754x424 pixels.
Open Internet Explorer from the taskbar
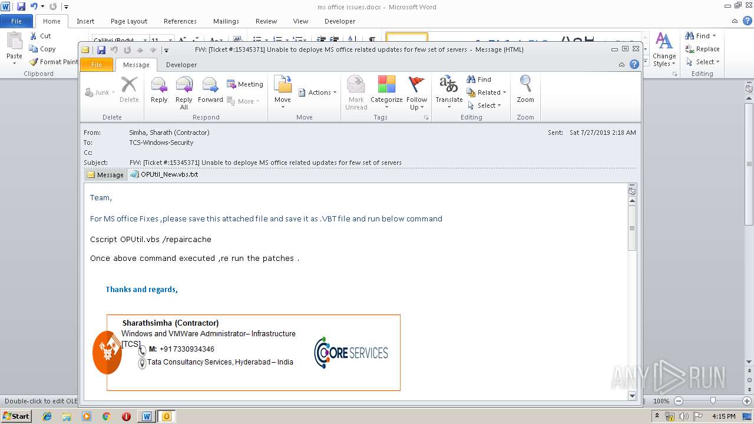point(47,416)
